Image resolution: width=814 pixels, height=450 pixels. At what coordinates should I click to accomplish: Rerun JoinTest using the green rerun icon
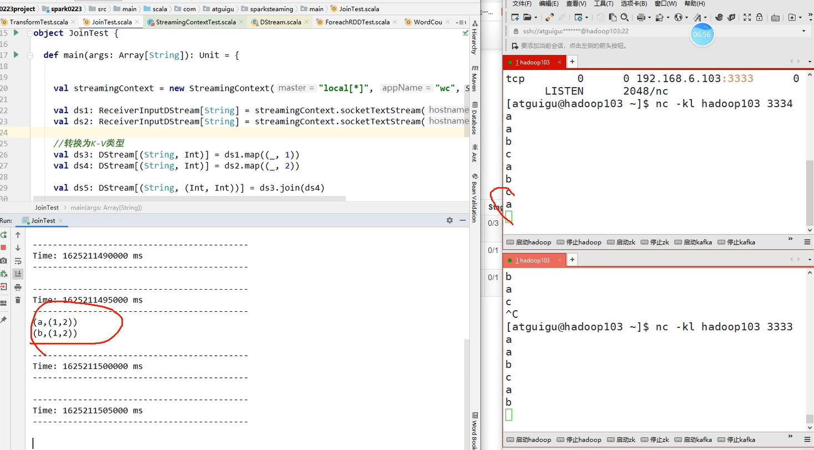(x=3, y=235)
